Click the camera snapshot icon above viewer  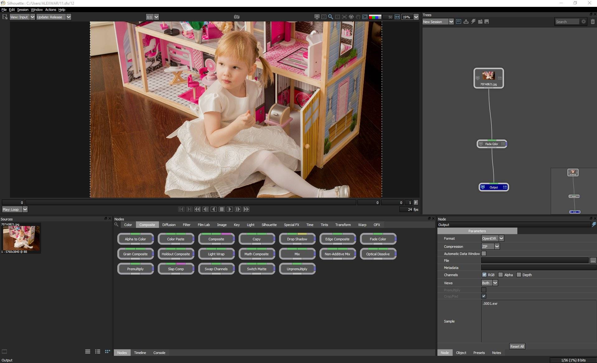tap(237, 17)
